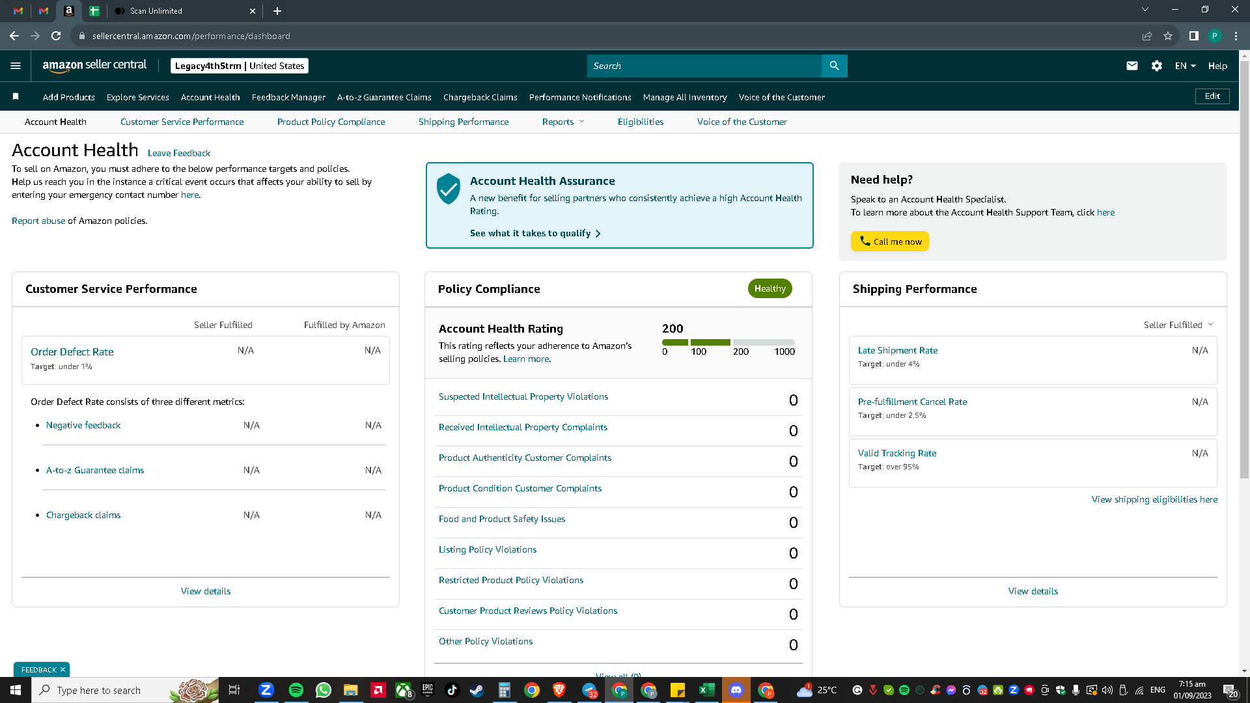Click the browser address bar URL

pyautogui.click(x=191, y=36)
